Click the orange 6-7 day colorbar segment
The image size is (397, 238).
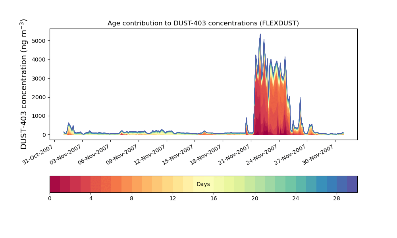pyautogui.click(x=116, y=184)
